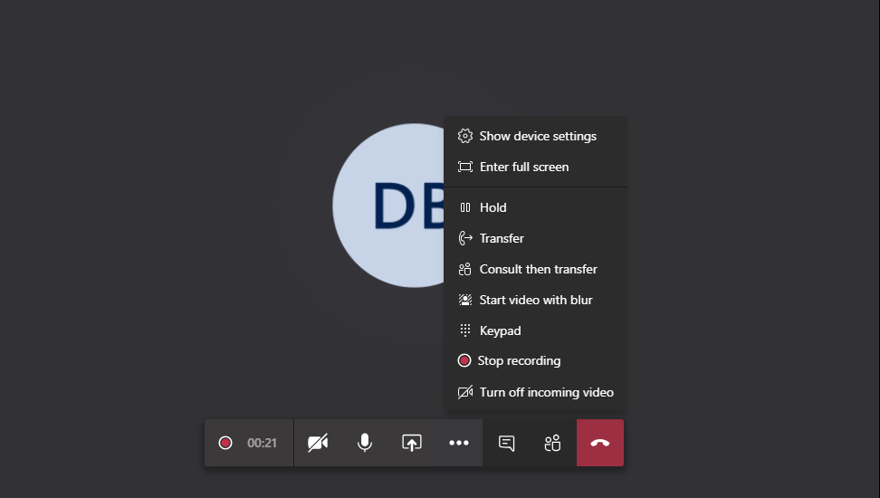Show the conversation chat panel

(x=506, y=443)
